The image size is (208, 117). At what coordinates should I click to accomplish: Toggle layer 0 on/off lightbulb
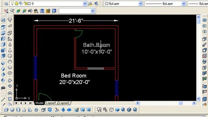tap(12, 4)
